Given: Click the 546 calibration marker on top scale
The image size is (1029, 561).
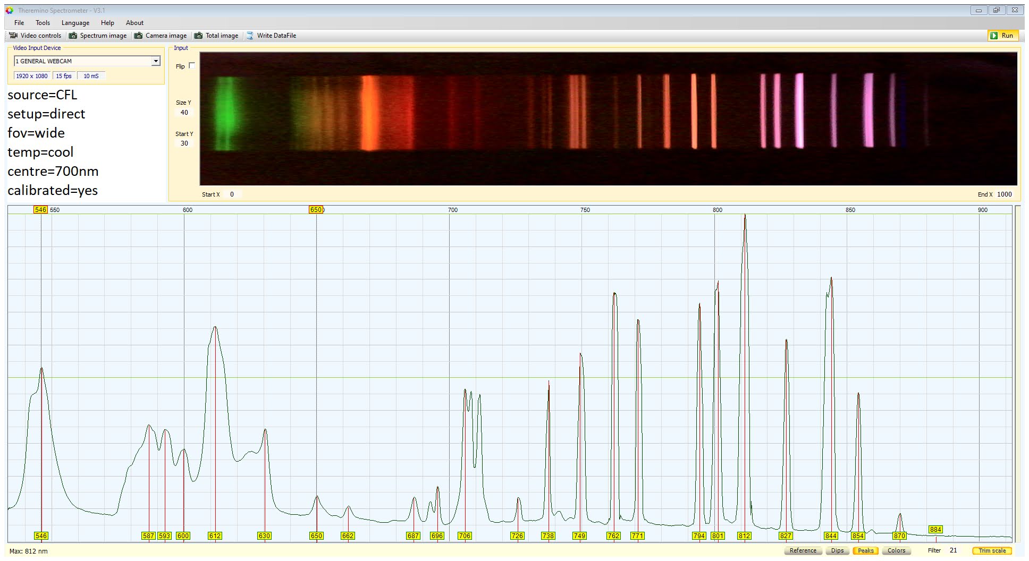Looking at the screenshot, I should tap(40, 210).
